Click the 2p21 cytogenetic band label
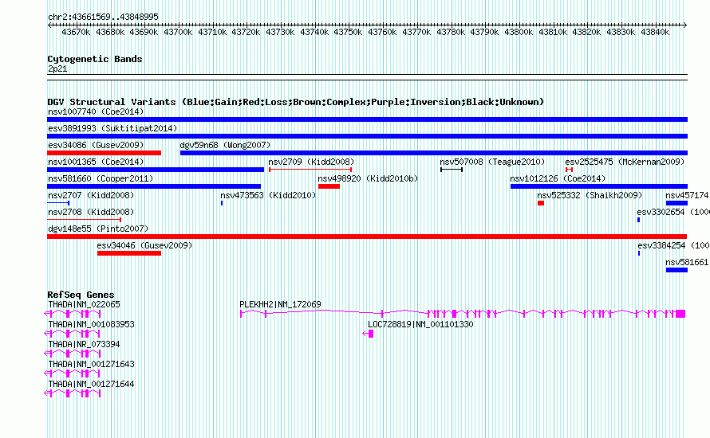The image size is (710, 438). click(x=57, y=68)
